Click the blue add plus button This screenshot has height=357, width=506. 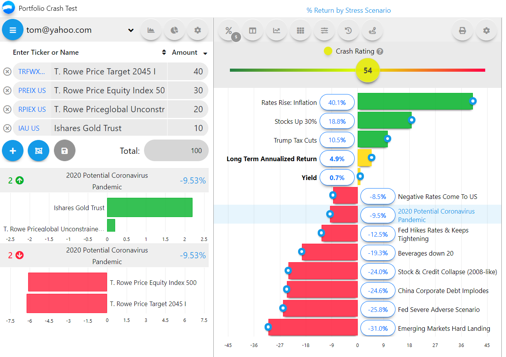(x=13, y=151)
